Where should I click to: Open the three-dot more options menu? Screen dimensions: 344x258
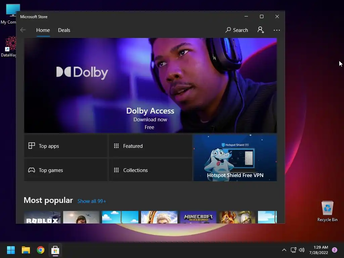click(277, 30)
